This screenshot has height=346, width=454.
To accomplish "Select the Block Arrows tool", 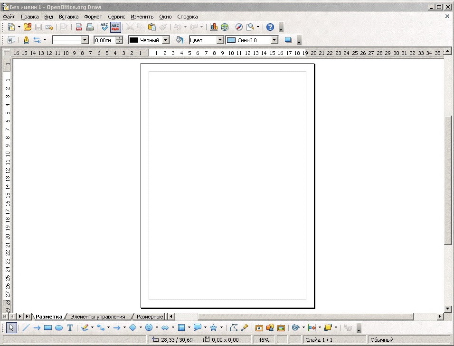I will point(165,328).
